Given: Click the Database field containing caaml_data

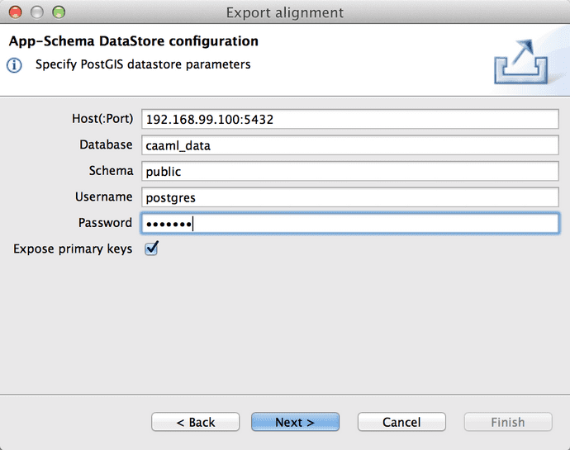Looking at the screenshot, I should coord(349,145).
